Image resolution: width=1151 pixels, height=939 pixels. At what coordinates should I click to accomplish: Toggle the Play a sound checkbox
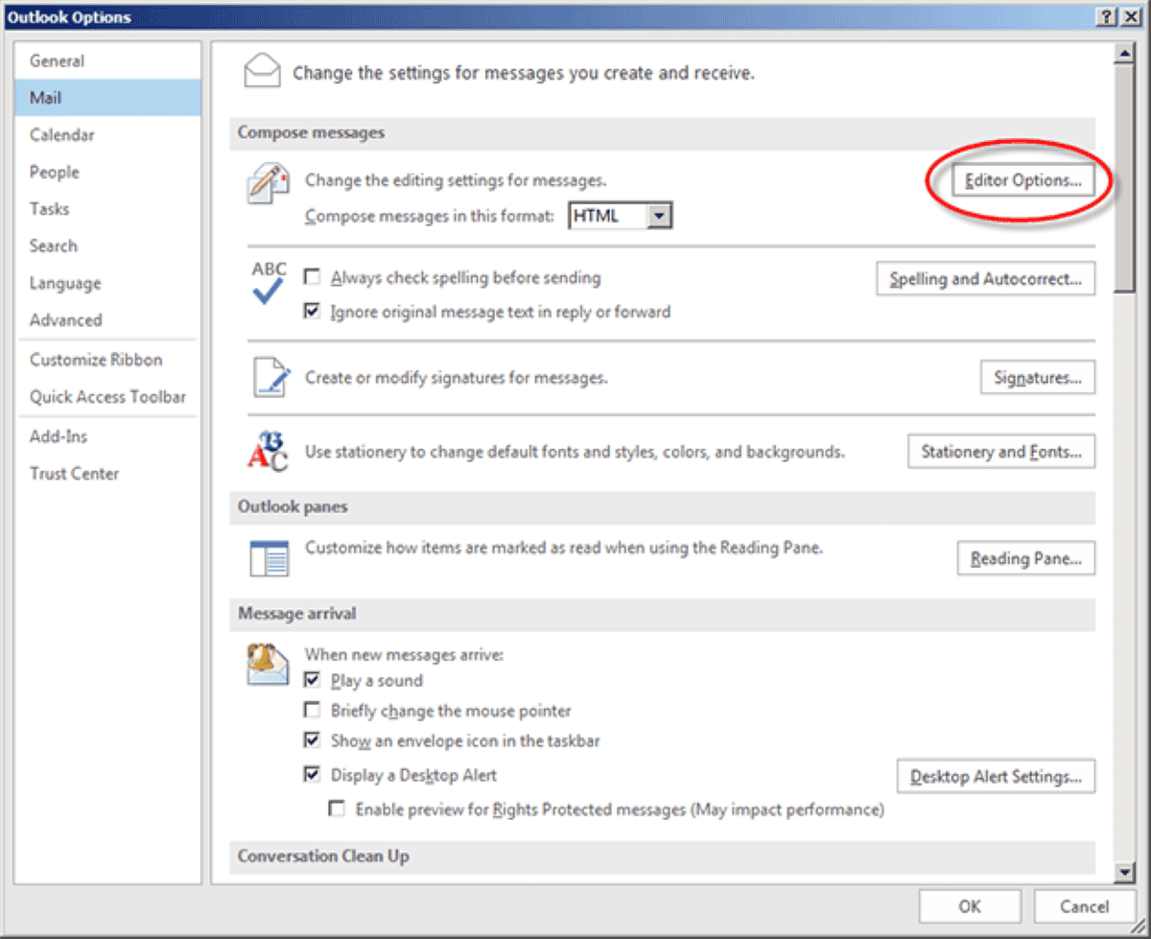[312, 680]
